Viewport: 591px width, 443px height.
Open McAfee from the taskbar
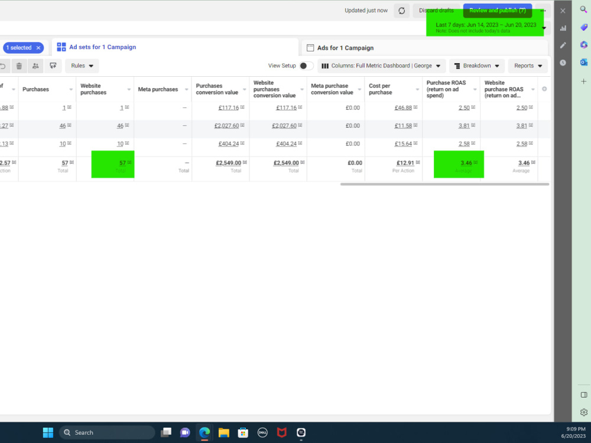pos(282,432)
